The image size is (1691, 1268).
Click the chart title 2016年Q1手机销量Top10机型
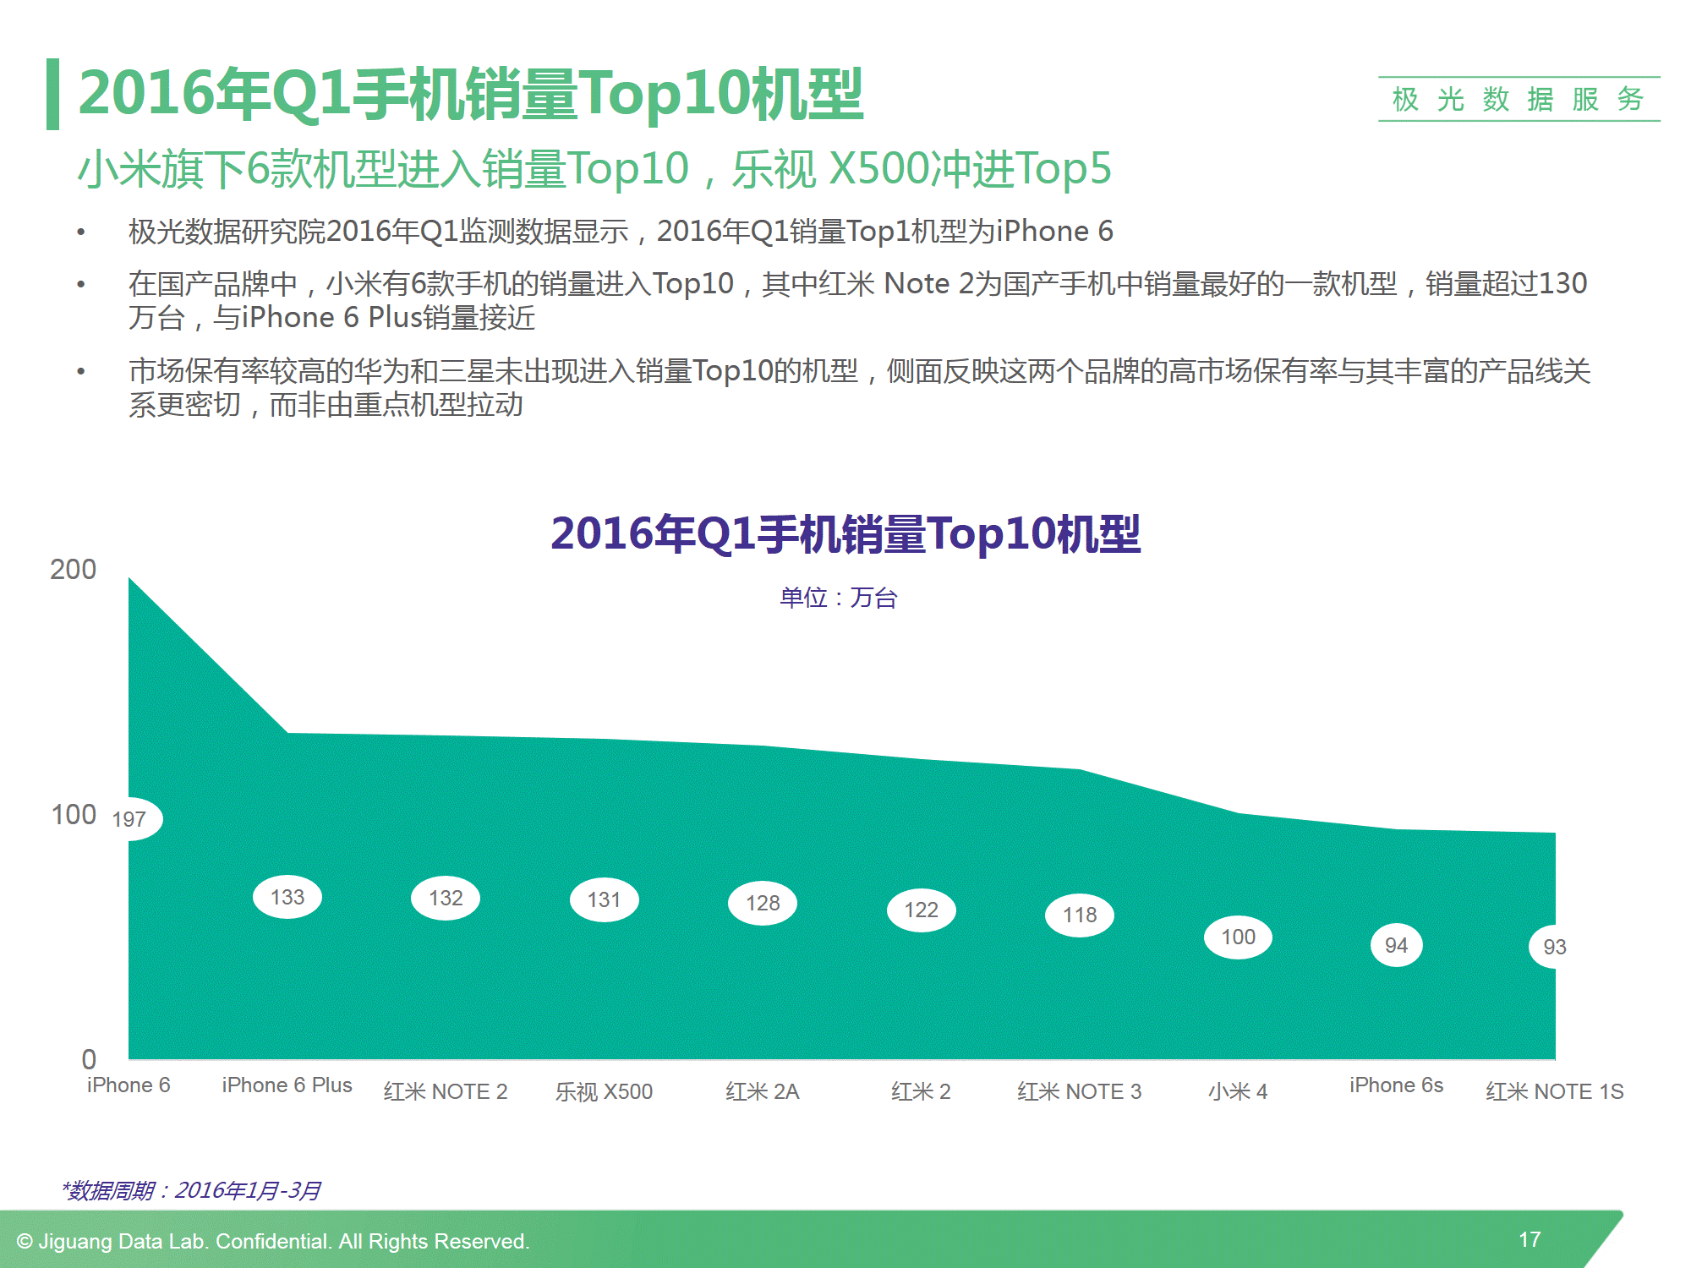(845, 534)
